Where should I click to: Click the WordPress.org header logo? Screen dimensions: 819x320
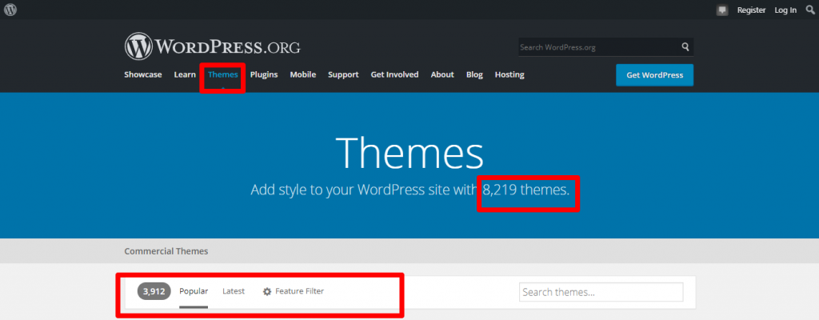click(x=213, y=46)
